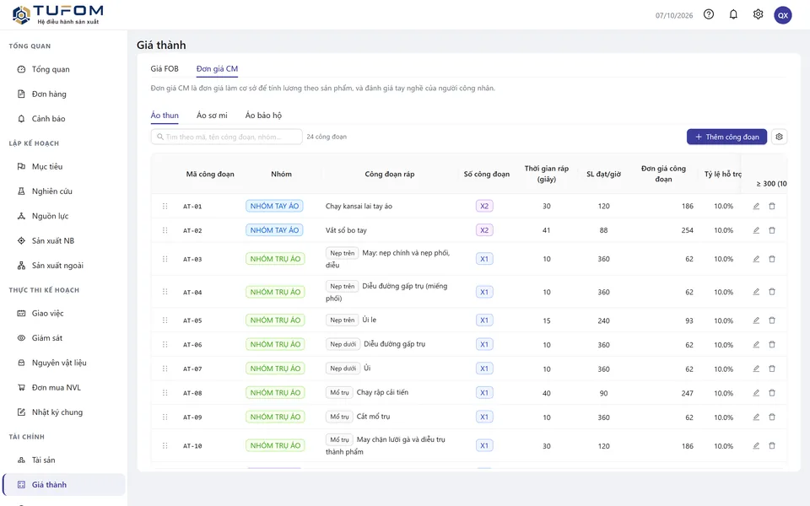Select Giá thành in the sidebar
The image size is (810, 506).
point(63,484)
